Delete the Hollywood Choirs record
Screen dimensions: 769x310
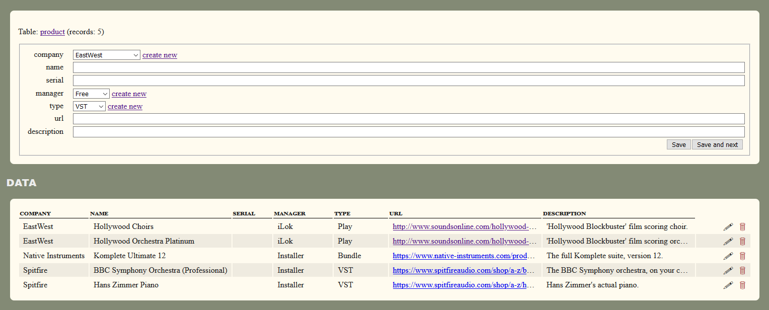742,226
